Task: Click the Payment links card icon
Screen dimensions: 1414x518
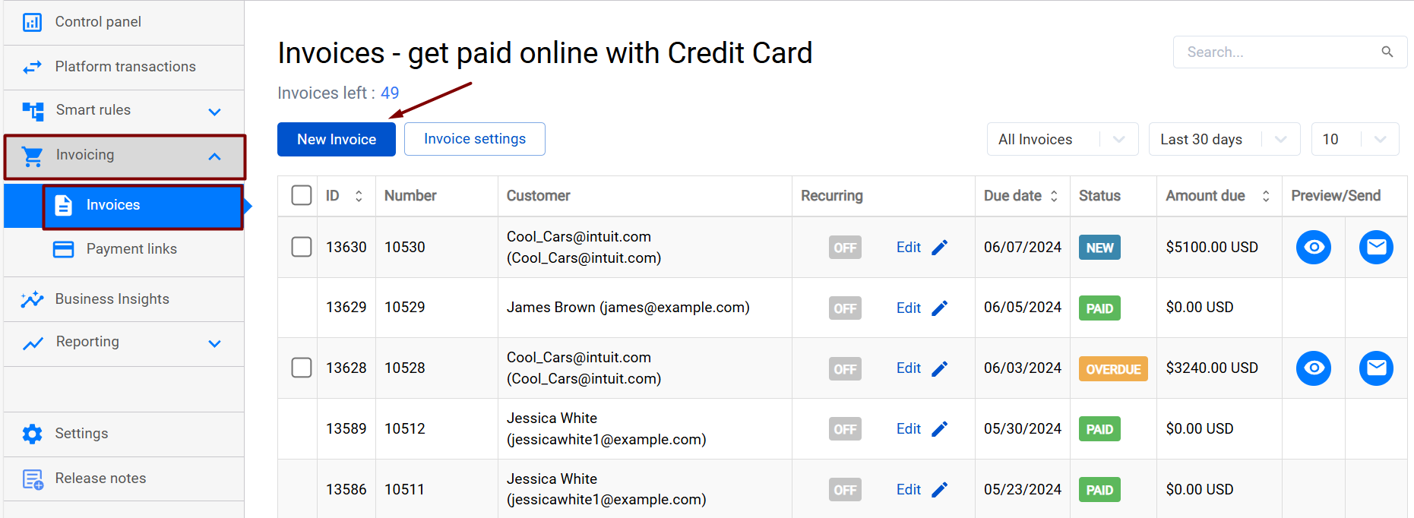Action: pos(64,249)
